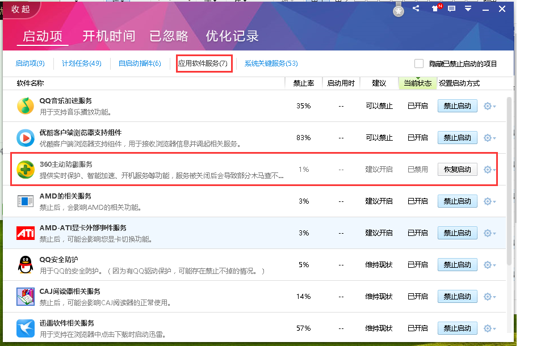Select the 计划任务(49) sub-tab
Image resolution: width=545 pixels, height=346 pixels.
pos(82,64)
